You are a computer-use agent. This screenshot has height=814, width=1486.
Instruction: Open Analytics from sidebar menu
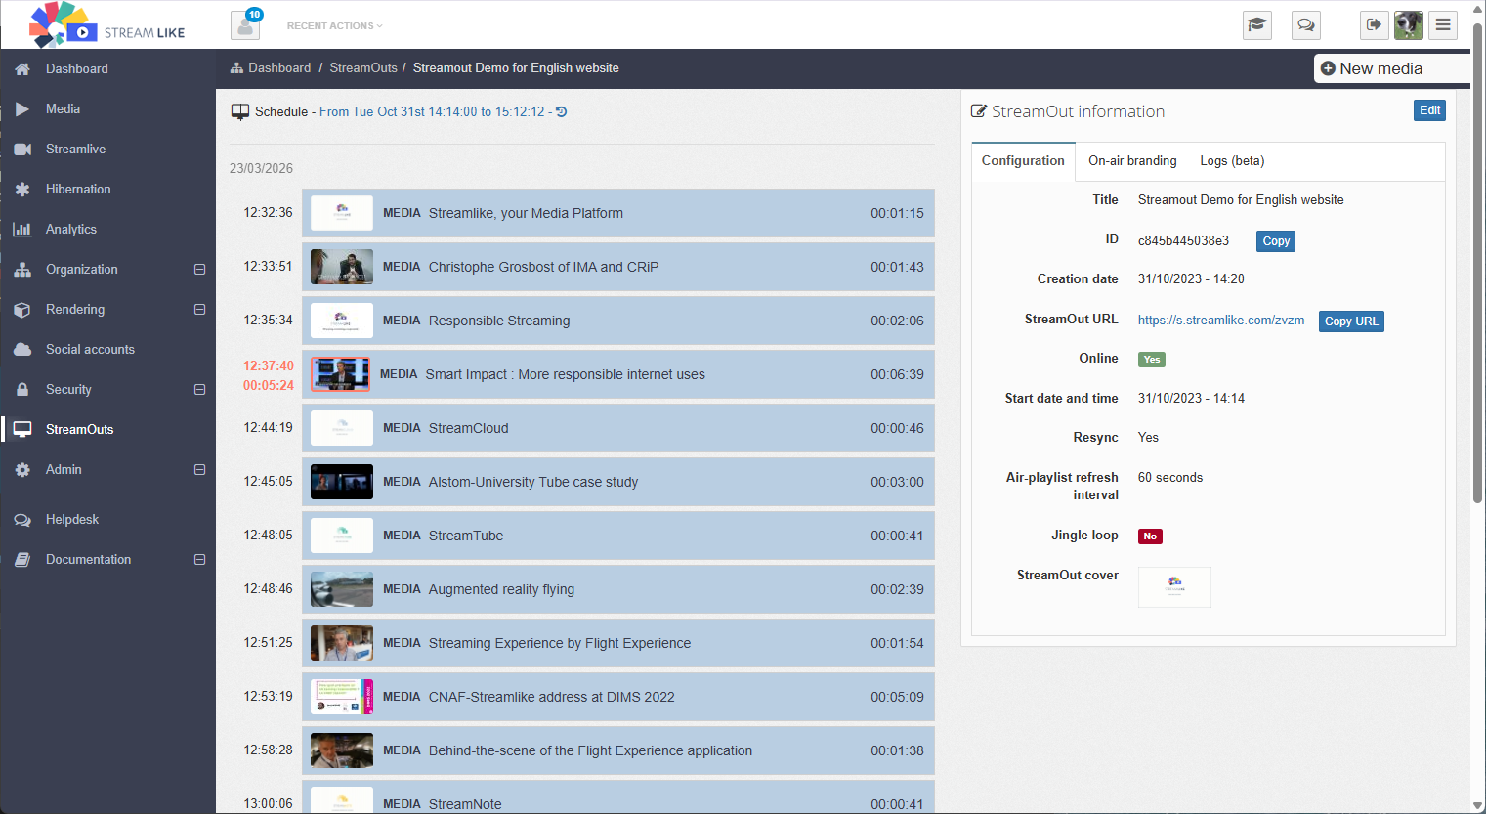(71, 230)
